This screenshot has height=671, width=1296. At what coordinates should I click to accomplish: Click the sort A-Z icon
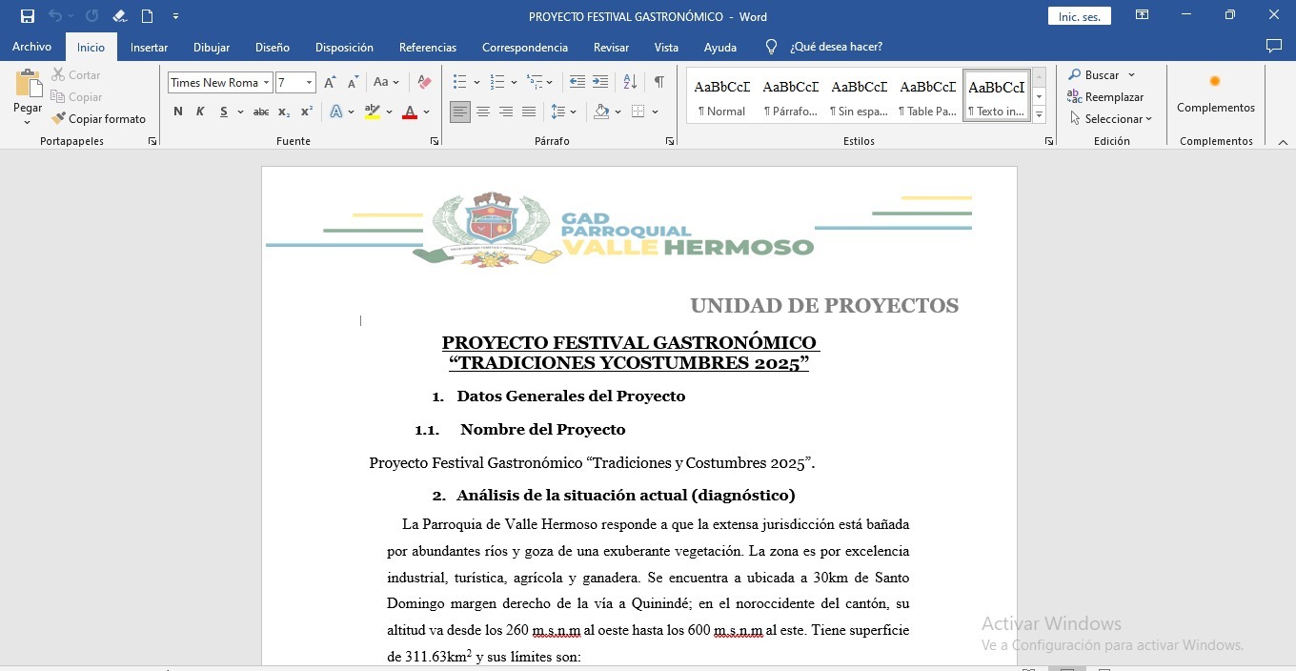pyautogui.click(x=630, y=83)
